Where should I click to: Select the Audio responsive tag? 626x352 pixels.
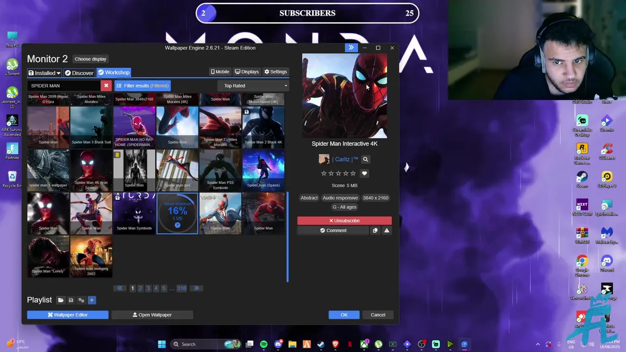pyautogui.click(x=340, y=198)
